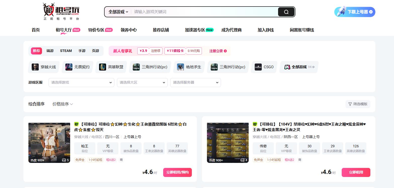Click the ¥3.9 注册领 coupon
This screenshot has height=188, width=394.
(x=150, y=51)
